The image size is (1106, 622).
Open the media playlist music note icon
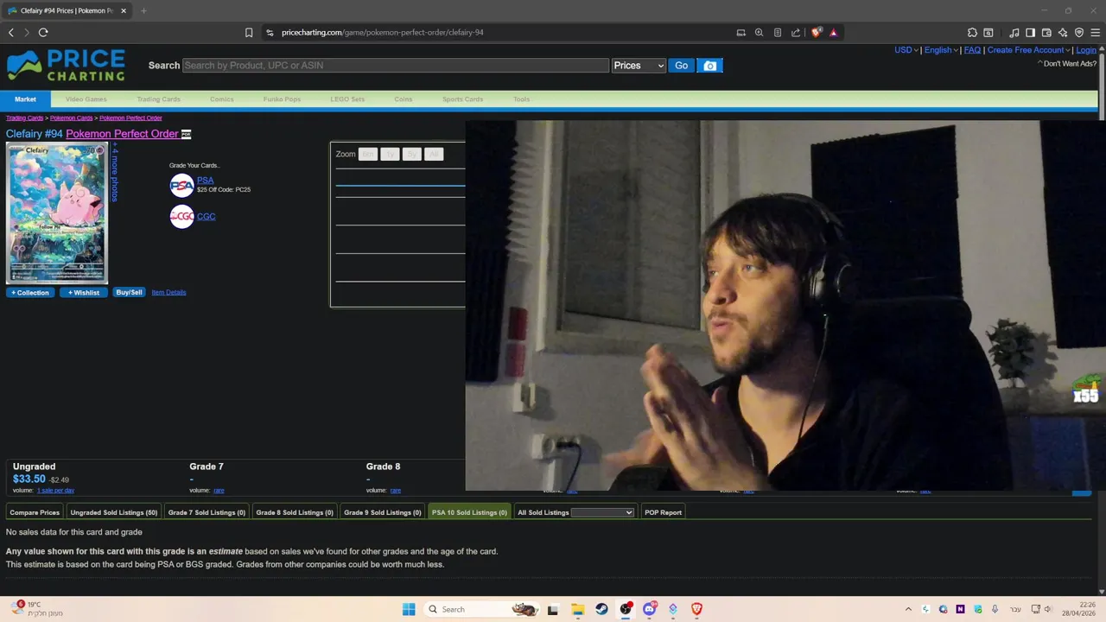coord(1014,33)
